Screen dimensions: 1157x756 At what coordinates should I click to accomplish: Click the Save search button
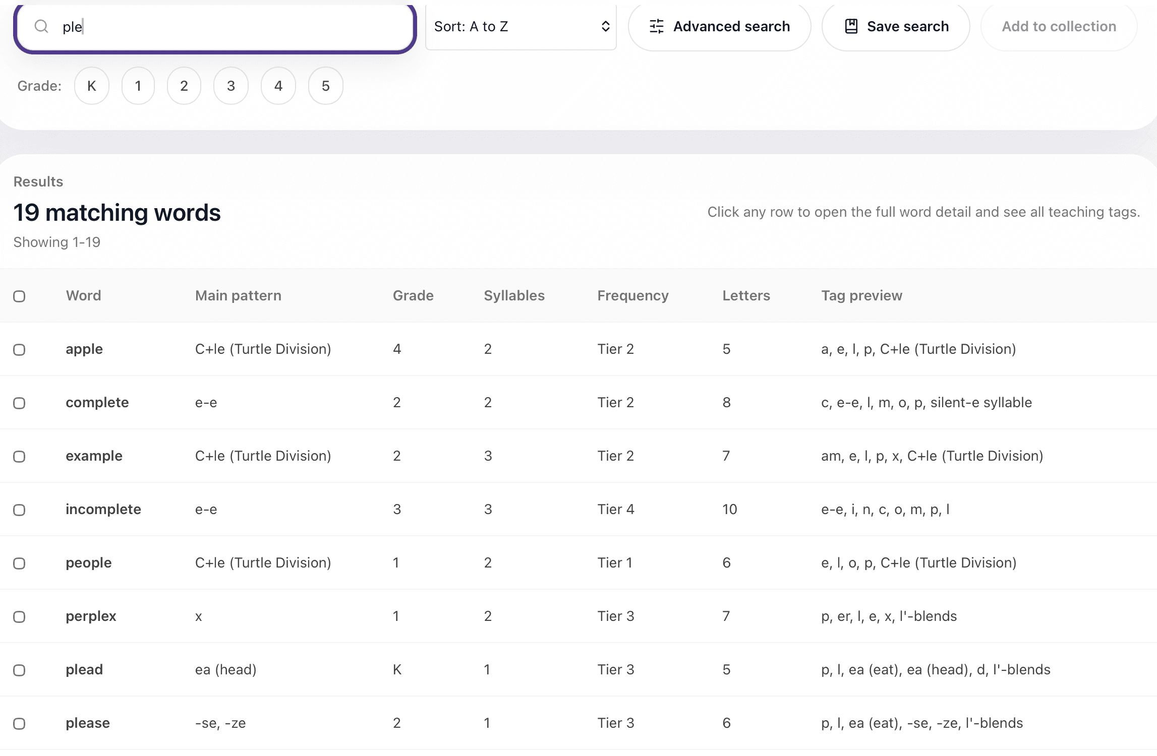tap(896, 26)
